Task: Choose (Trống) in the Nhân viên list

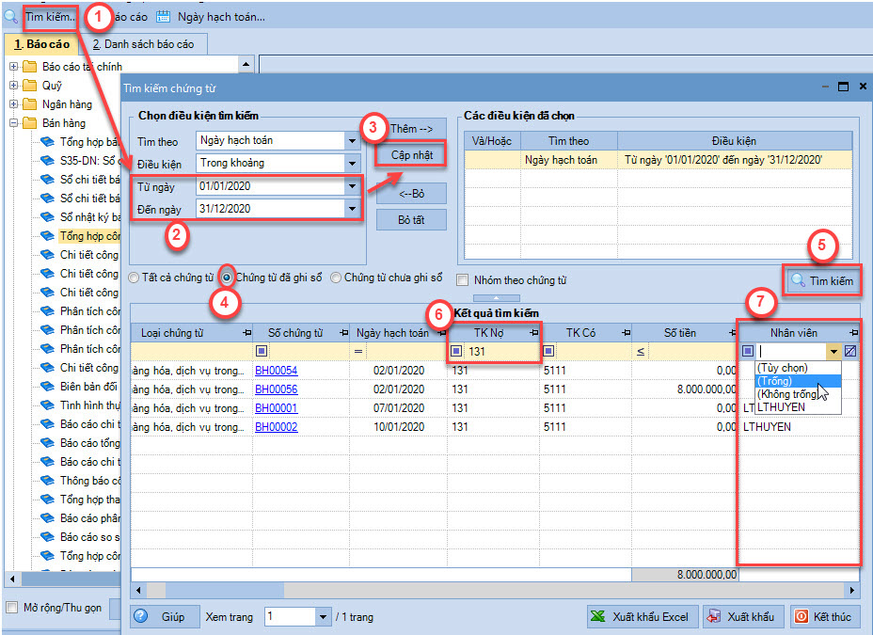Action: click(x=798, y=381)
